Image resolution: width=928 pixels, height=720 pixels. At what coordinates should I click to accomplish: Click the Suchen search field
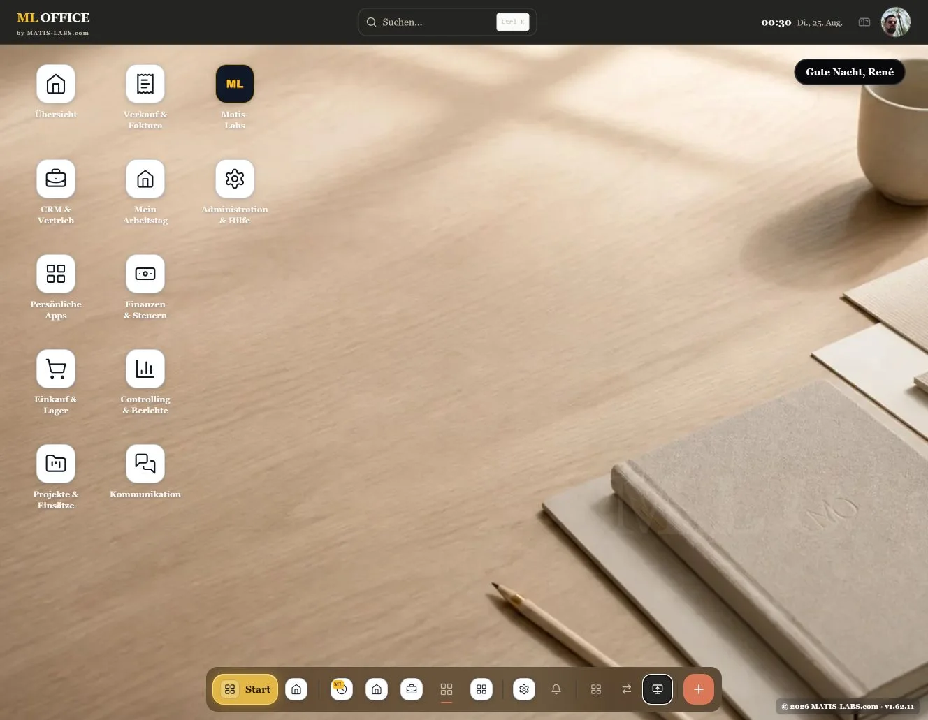point(447,22)
